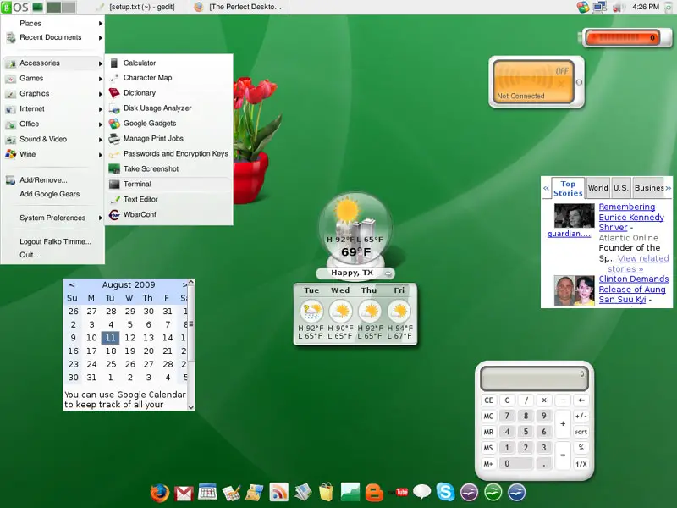677x508 pixels.
Task: Launch Blogger from the dock
Action: coord(374,493)
